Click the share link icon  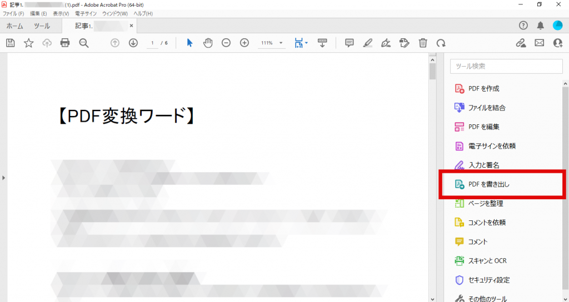click(x=521, y=43)
